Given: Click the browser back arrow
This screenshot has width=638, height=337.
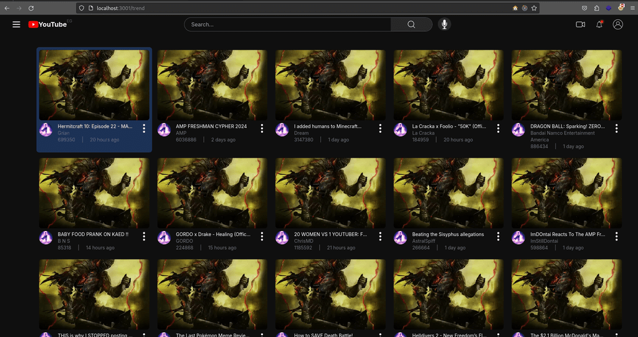Looking at the screenshot, I should [x=7, y=8].
